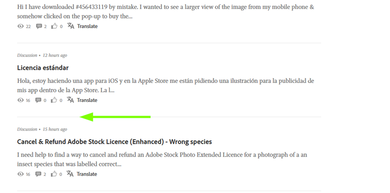Click the comments icon under Licencia estándar
Viewport: 390px width, 193px height.
(38, 100)
